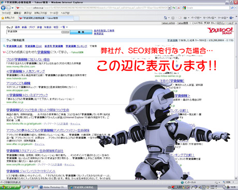Select the 地図 search category

(56, 27)
